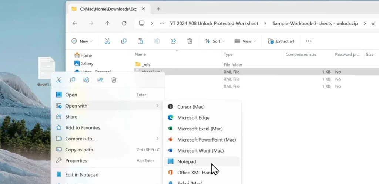The width and height of the screenshot is (379, 184).
Task: Choose Notepad from the Open with list
Action: 202,161
